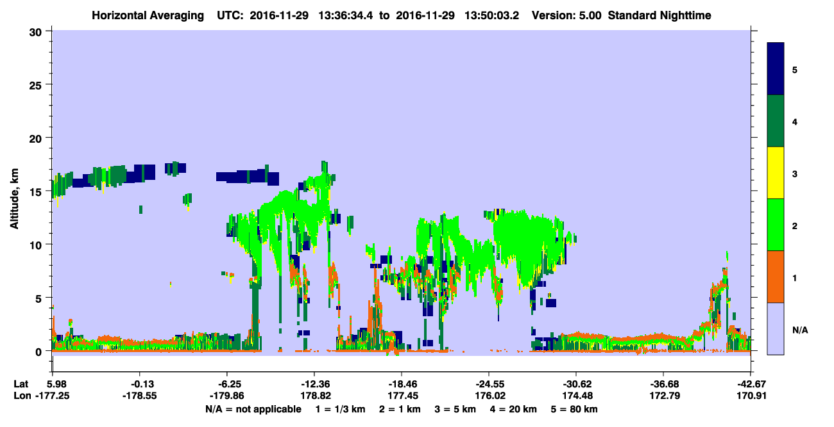Click latitude value -30.62

pos(577,383)
